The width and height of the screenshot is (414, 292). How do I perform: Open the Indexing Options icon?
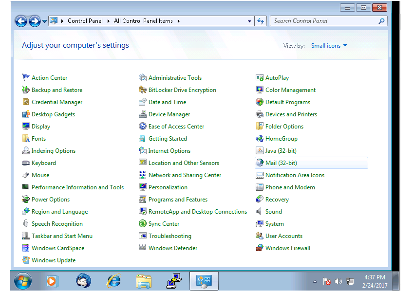[26, 150]
